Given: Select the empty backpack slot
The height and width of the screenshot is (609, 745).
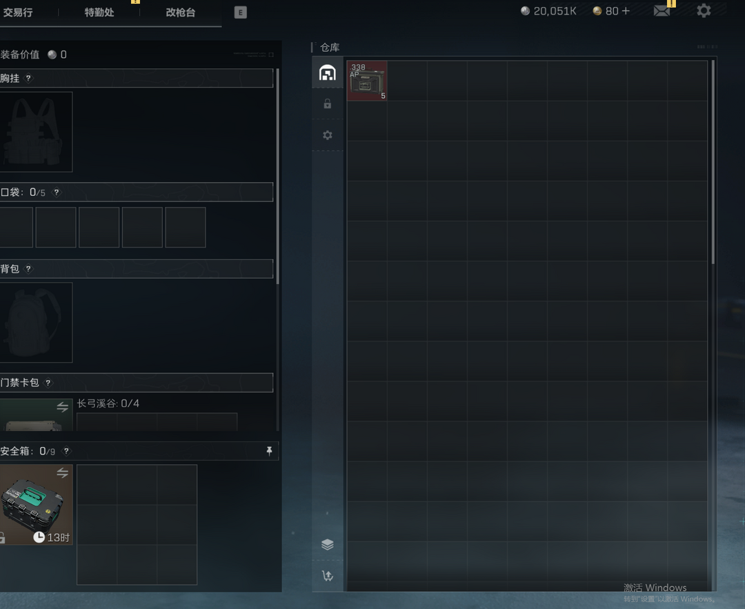Looking at the screenshot, I should coord(36,323).
